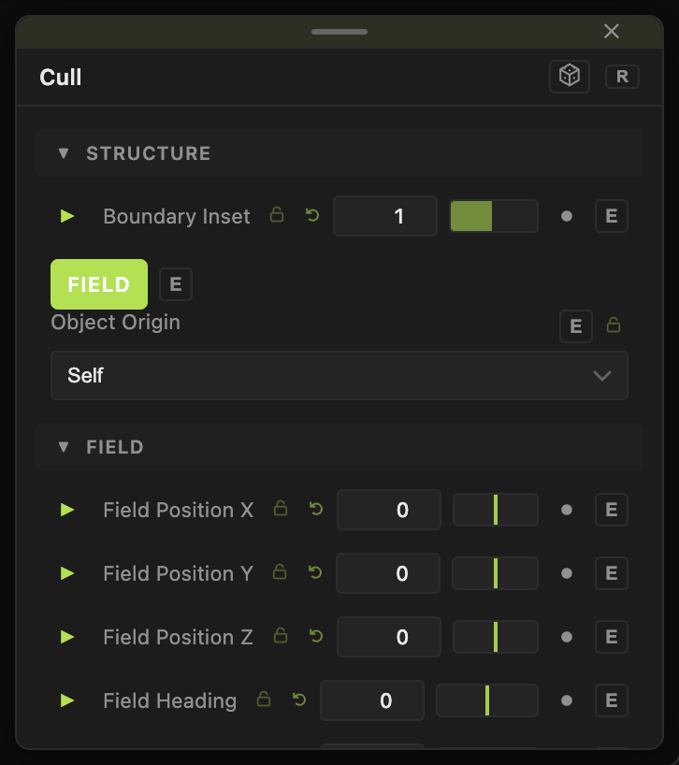
Task: Click the Field Position Y value field
Action: coord(388,573)
